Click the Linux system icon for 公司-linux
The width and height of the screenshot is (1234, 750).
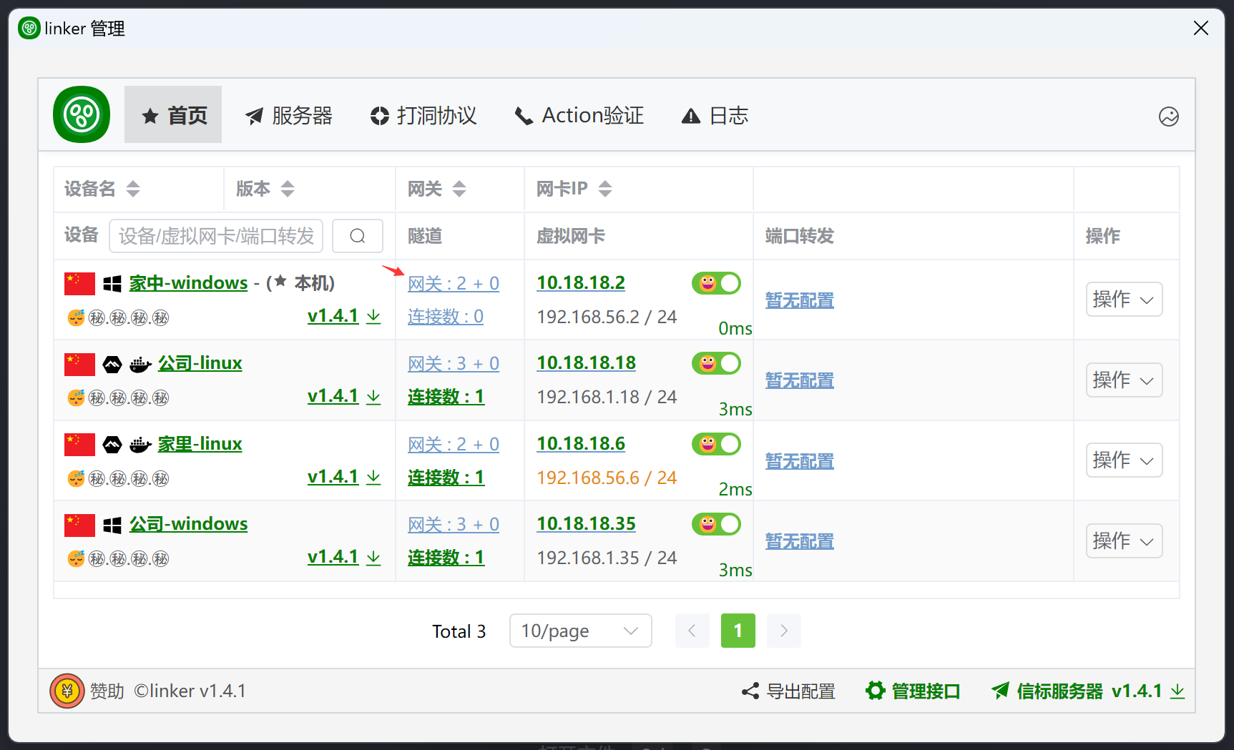tap(112, 365)
